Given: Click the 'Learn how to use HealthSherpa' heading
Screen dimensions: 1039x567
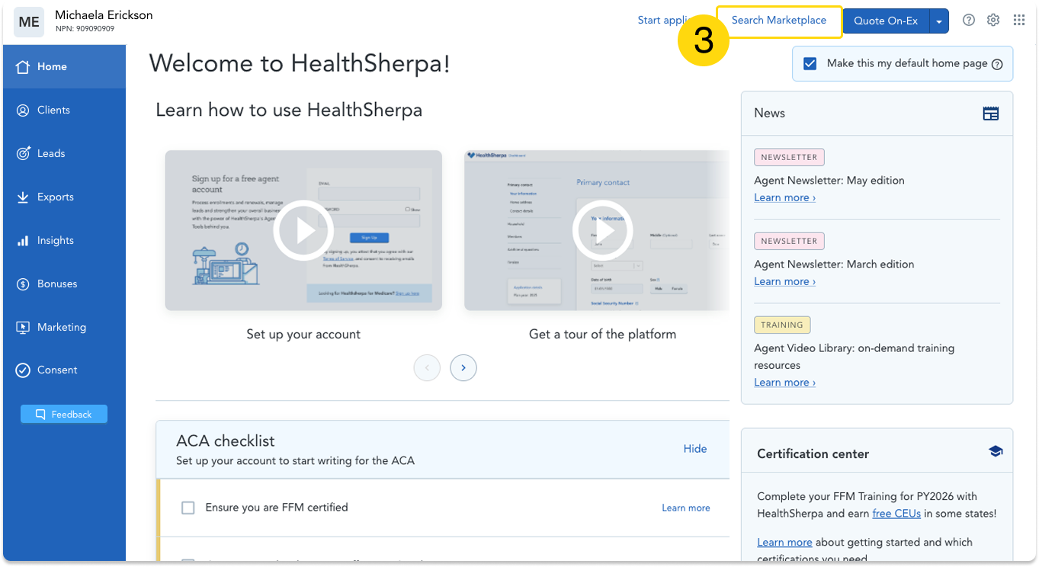Looking at the screenshot, I should tap(289, 111).
